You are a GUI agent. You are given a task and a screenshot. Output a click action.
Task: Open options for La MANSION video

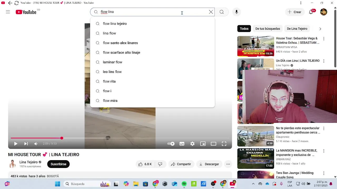click(324, 151)
